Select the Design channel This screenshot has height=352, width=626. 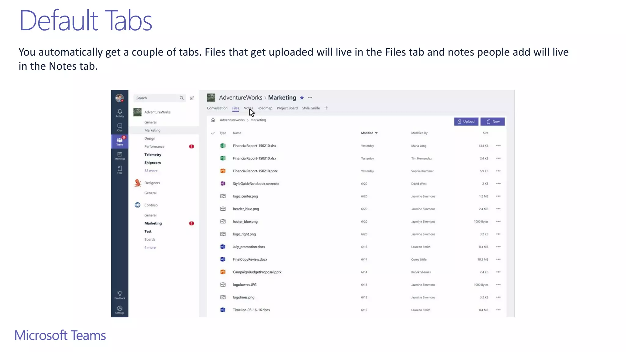[x=150, y=138]
